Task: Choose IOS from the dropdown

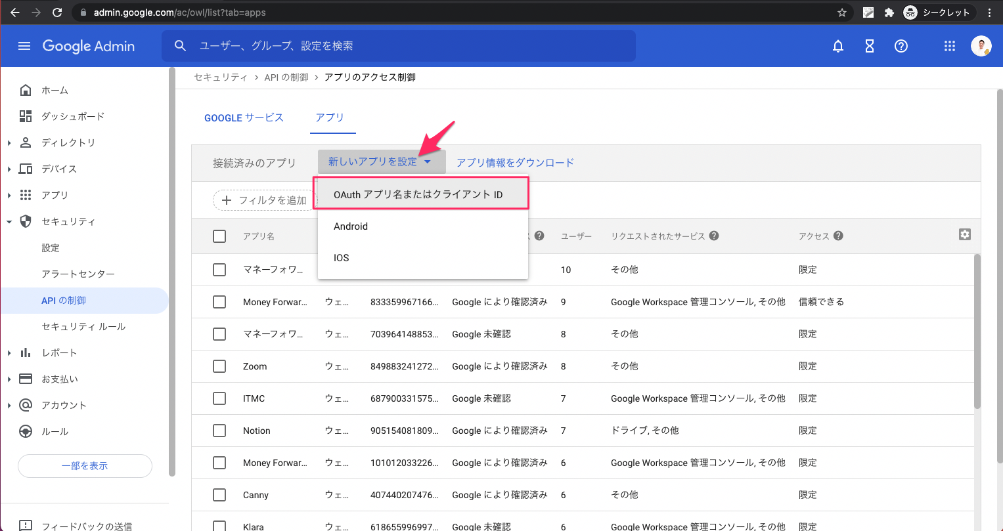Action: pyautogui.click(x=423, y=257)
